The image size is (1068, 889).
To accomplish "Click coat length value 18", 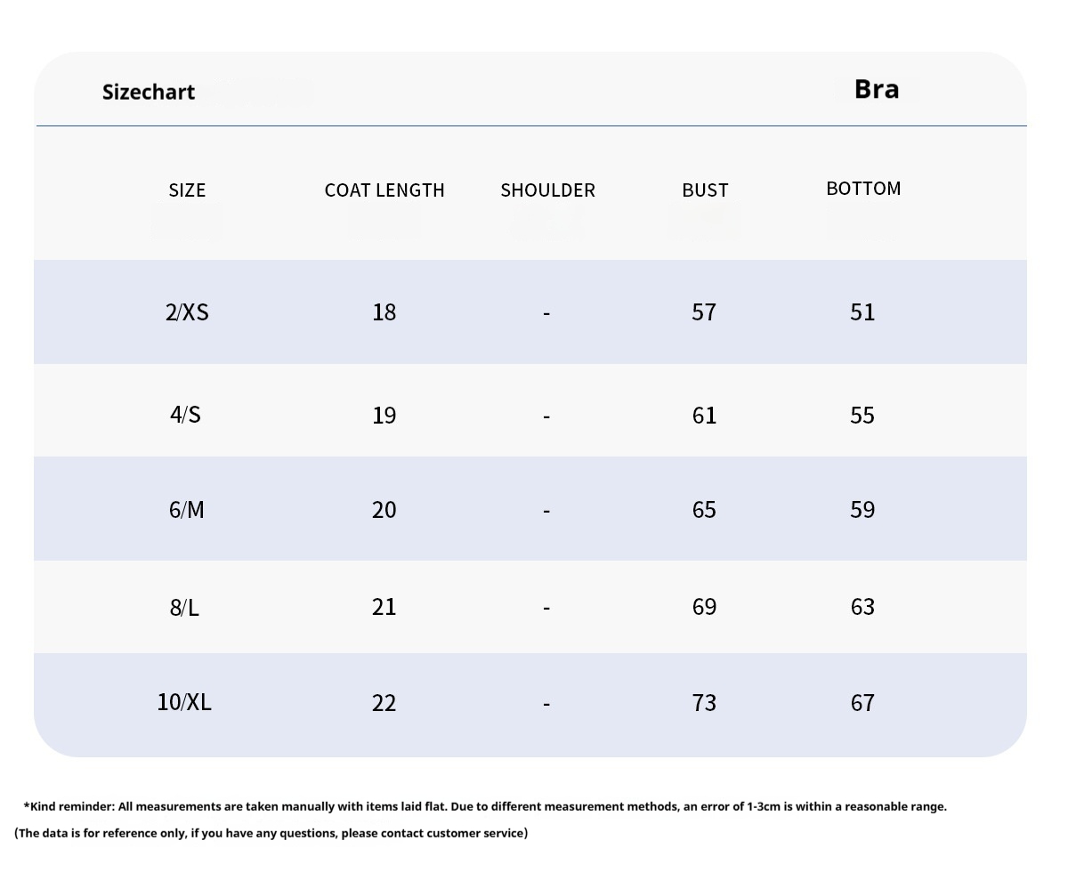I will pyautogui.click(x=384, y=311).
